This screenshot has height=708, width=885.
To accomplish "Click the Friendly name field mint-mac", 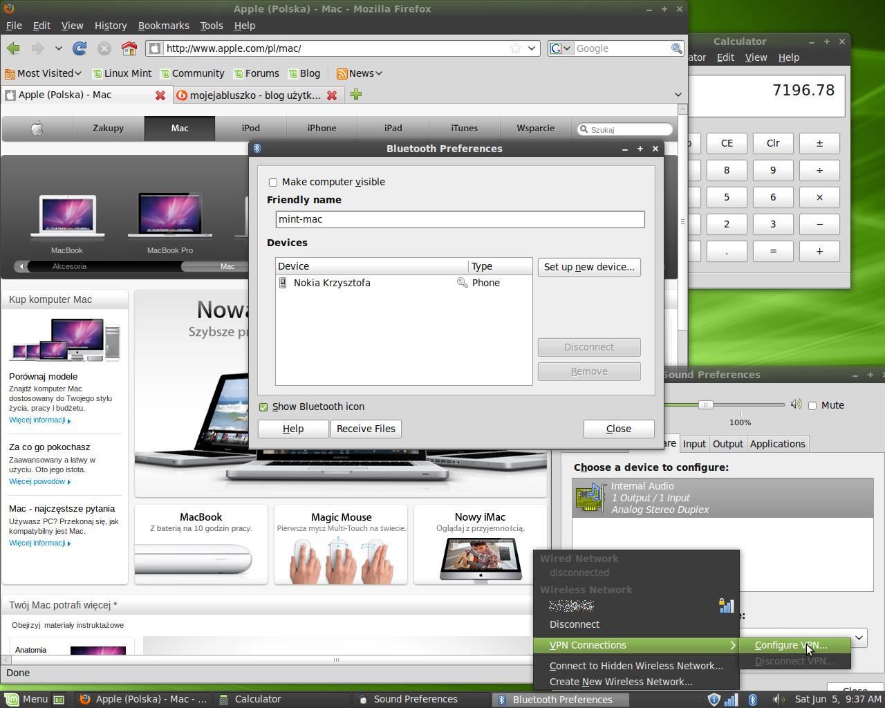I will click(x=460, y=219).
